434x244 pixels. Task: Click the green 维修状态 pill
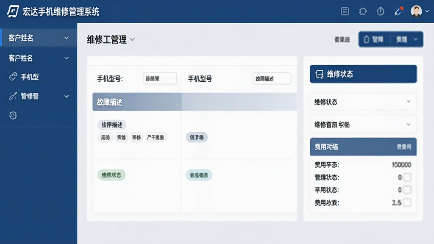111,175
